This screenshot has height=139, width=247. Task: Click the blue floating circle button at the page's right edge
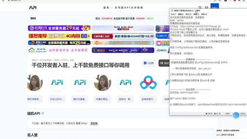[236, 115]
